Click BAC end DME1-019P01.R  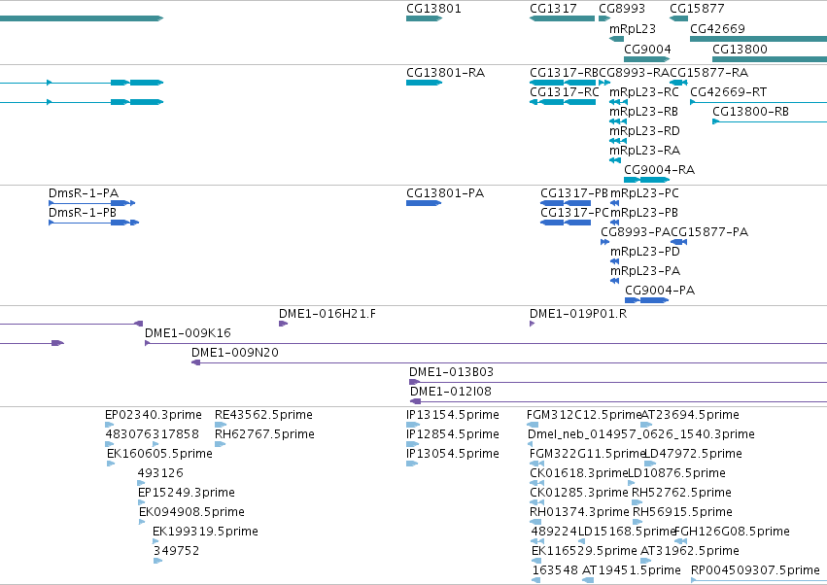[x=578, y=314]
